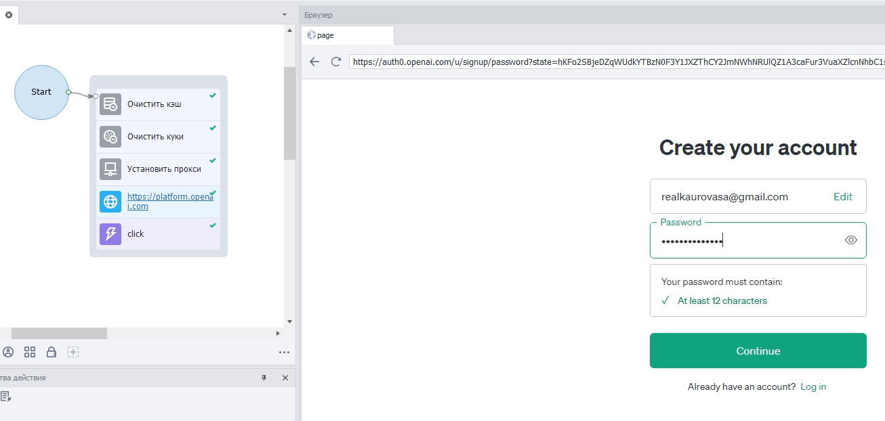Click the horizontal scrollbar right arrow
The height and width of the screenshot is (421, 885).
coord(278,333)
